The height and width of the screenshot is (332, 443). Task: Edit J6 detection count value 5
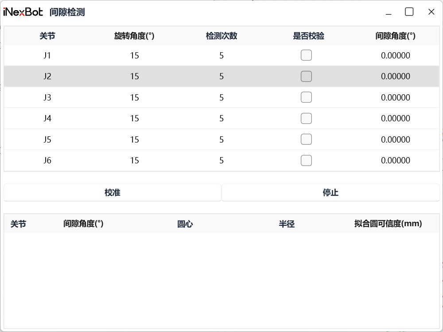coord(221,160)
